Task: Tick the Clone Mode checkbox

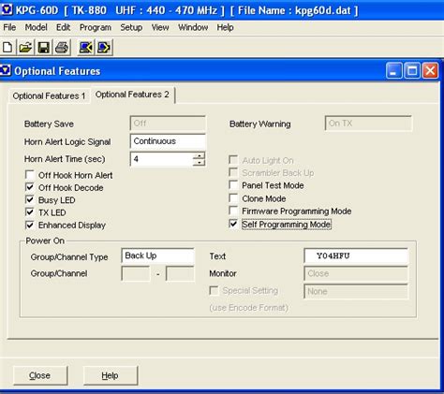Action: [233, 198]
